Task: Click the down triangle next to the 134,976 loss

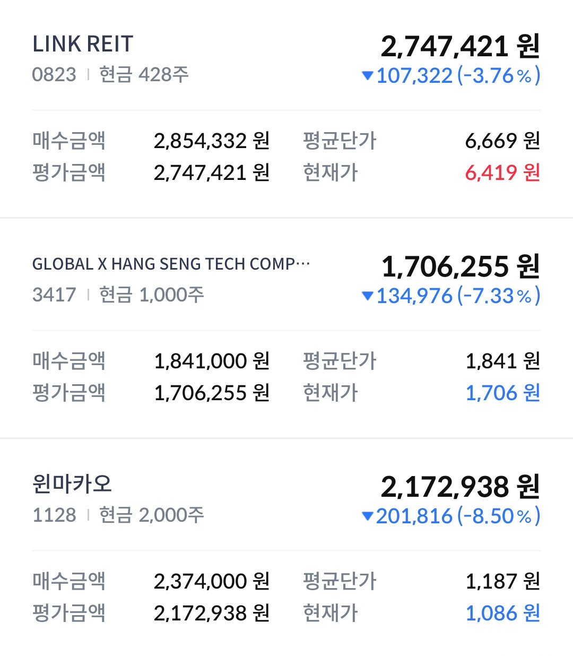Action: coord(367,296)
